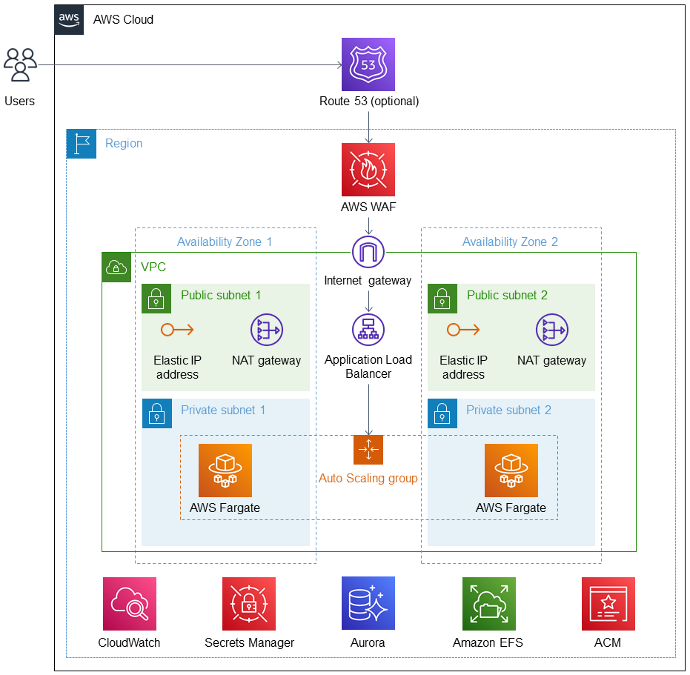This screenshot has height=675, width=690.
Task: Click the 'Private subnet 2' label
Action: point(508,410)
